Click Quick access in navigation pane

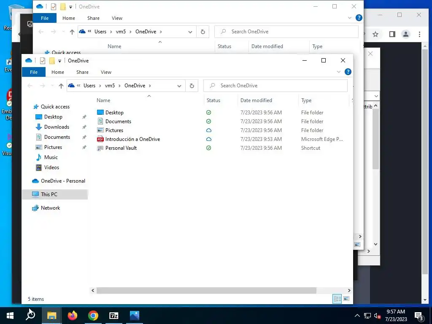[55, 107]
